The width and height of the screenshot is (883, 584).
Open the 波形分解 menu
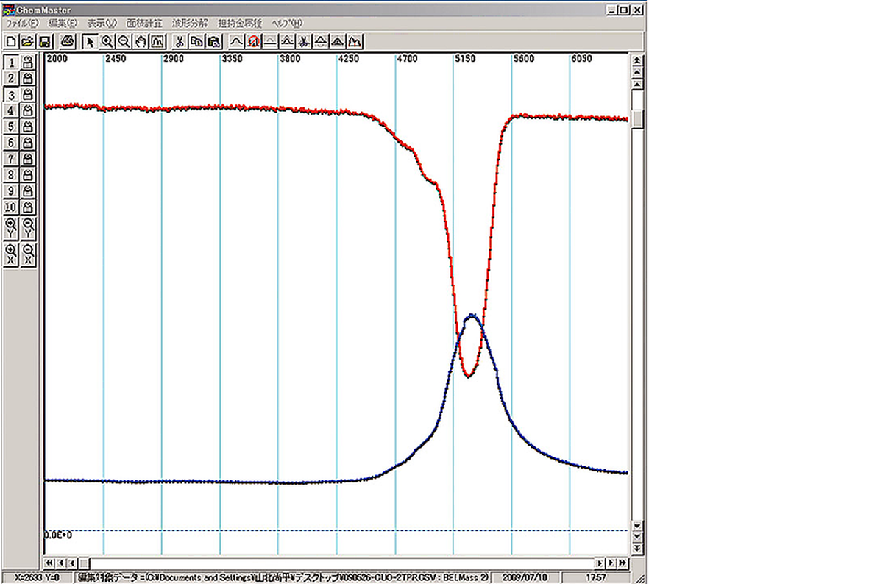[190, 24]
